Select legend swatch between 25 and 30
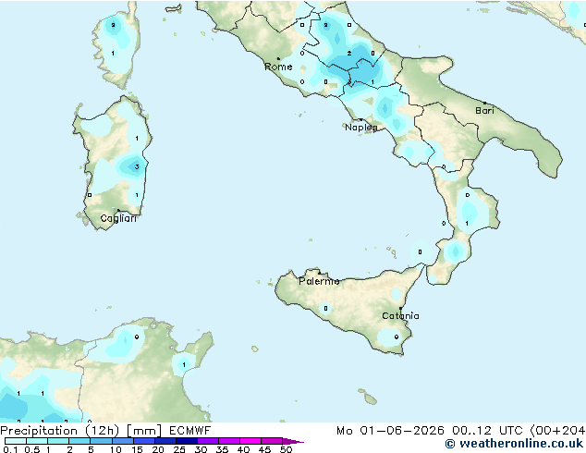The height and width of the screenshot is (453, 586). (186, 441)
